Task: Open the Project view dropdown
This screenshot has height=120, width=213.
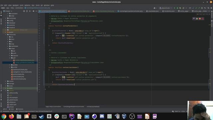Action: click(8, 11)
